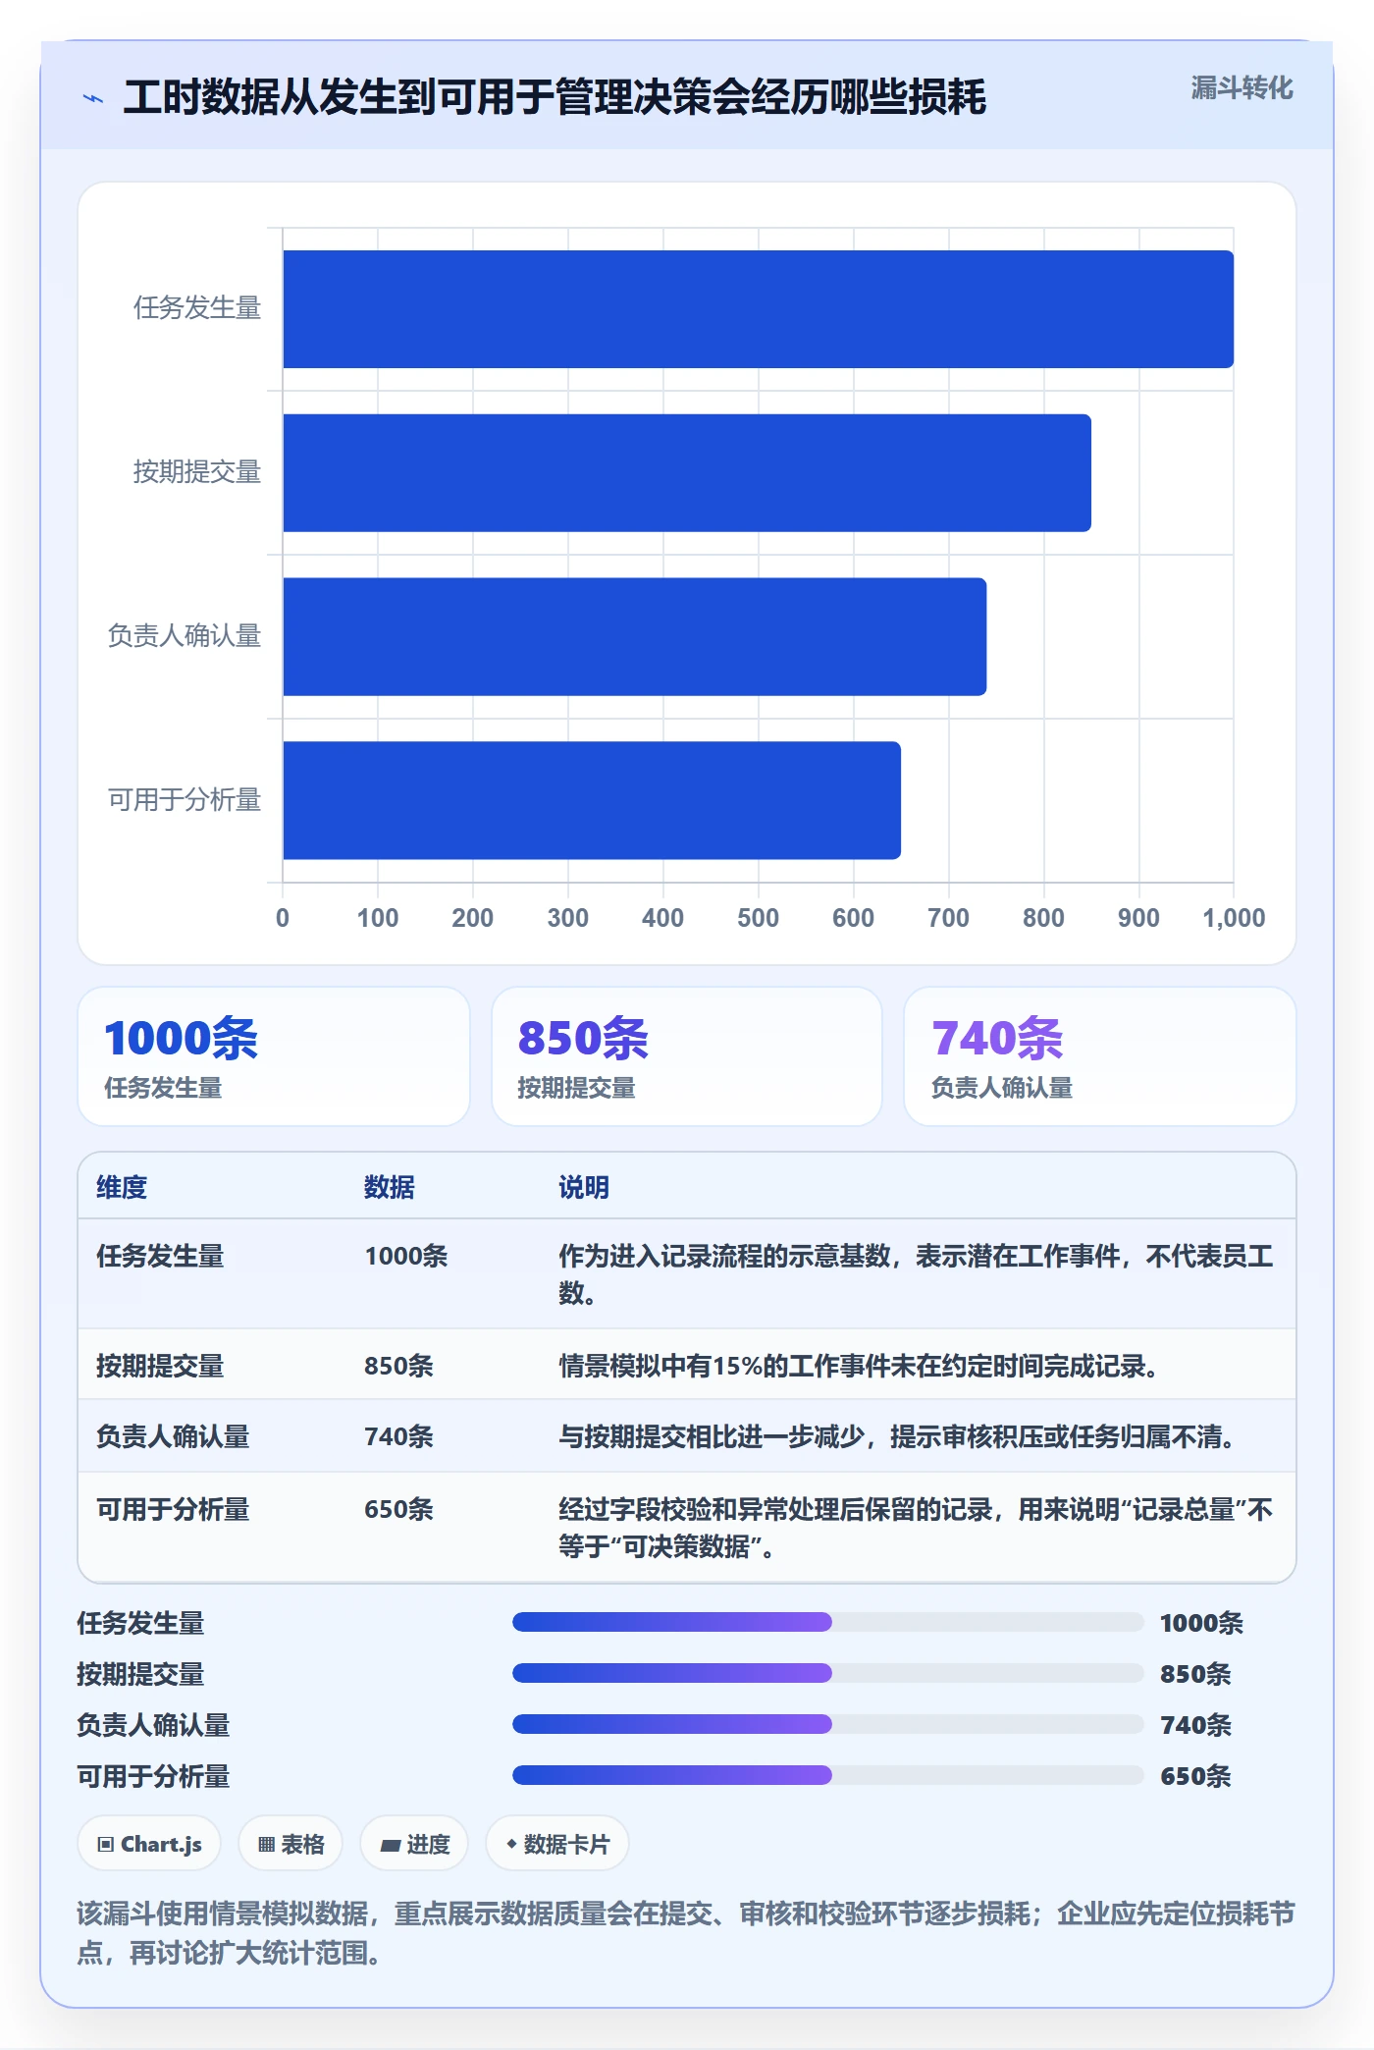
Task: Click the 负责人确认量 bar in the chart
Action: pos(634,636)
